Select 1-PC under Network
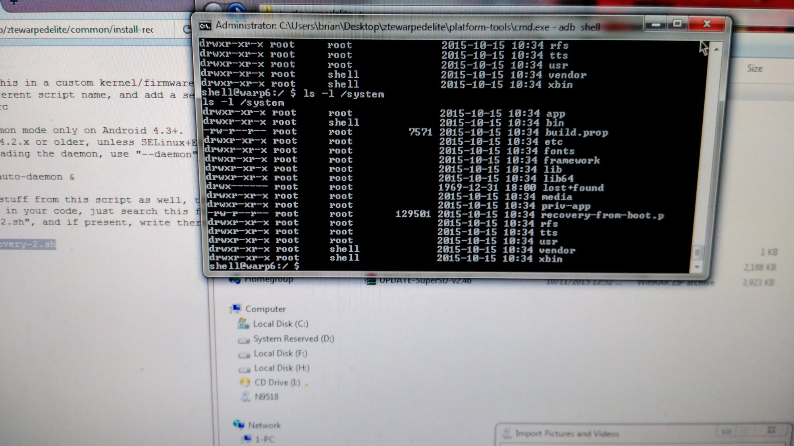Image resolution: width=794 pixels, height=446 pixels. pyautogui.click(x=264, y=439)
